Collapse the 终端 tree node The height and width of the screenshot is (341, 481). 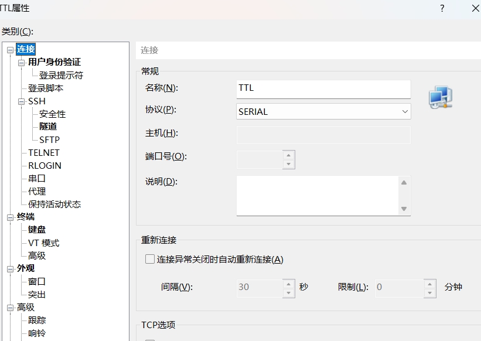click(10, 217)
